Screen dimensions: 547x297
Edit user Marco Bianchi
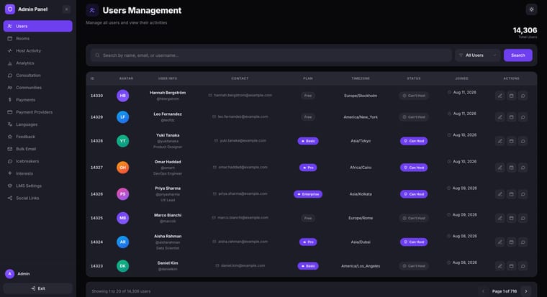coord(500,218)
